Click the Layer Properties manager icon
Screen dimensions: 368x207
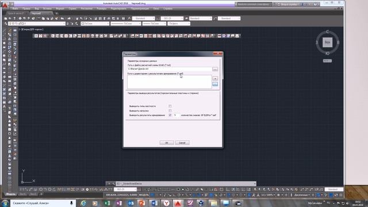[x=6, y=24]
